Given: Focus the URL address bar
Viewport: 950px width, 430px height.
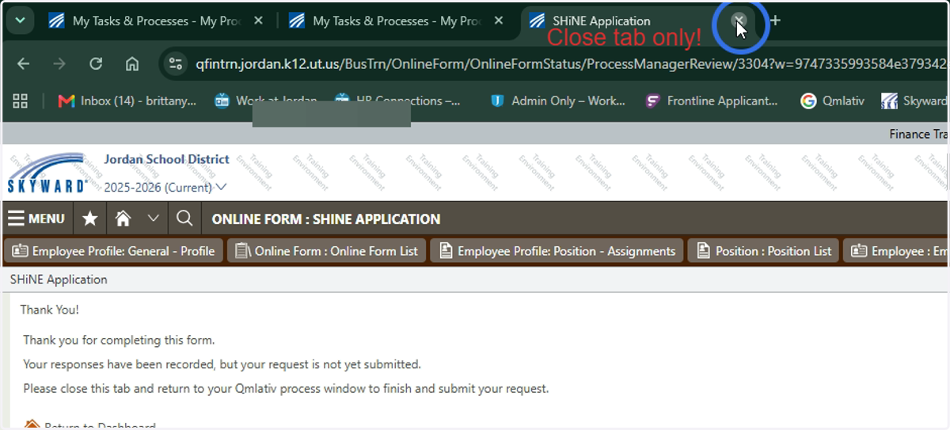Looking at the screenshot, I should pos(570,64).
